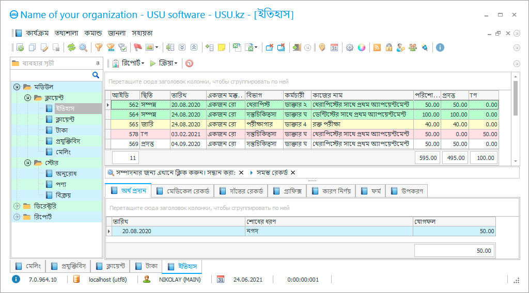Open the ক্রিয়া dropdown button
The width and height of the screenshot is (529, 293).
(x=164, y=63)
